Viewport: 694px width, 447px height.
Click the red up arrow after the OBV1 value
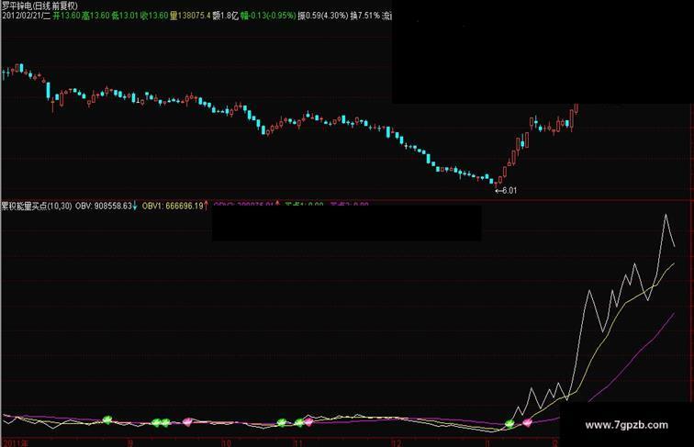click(207, 206)
